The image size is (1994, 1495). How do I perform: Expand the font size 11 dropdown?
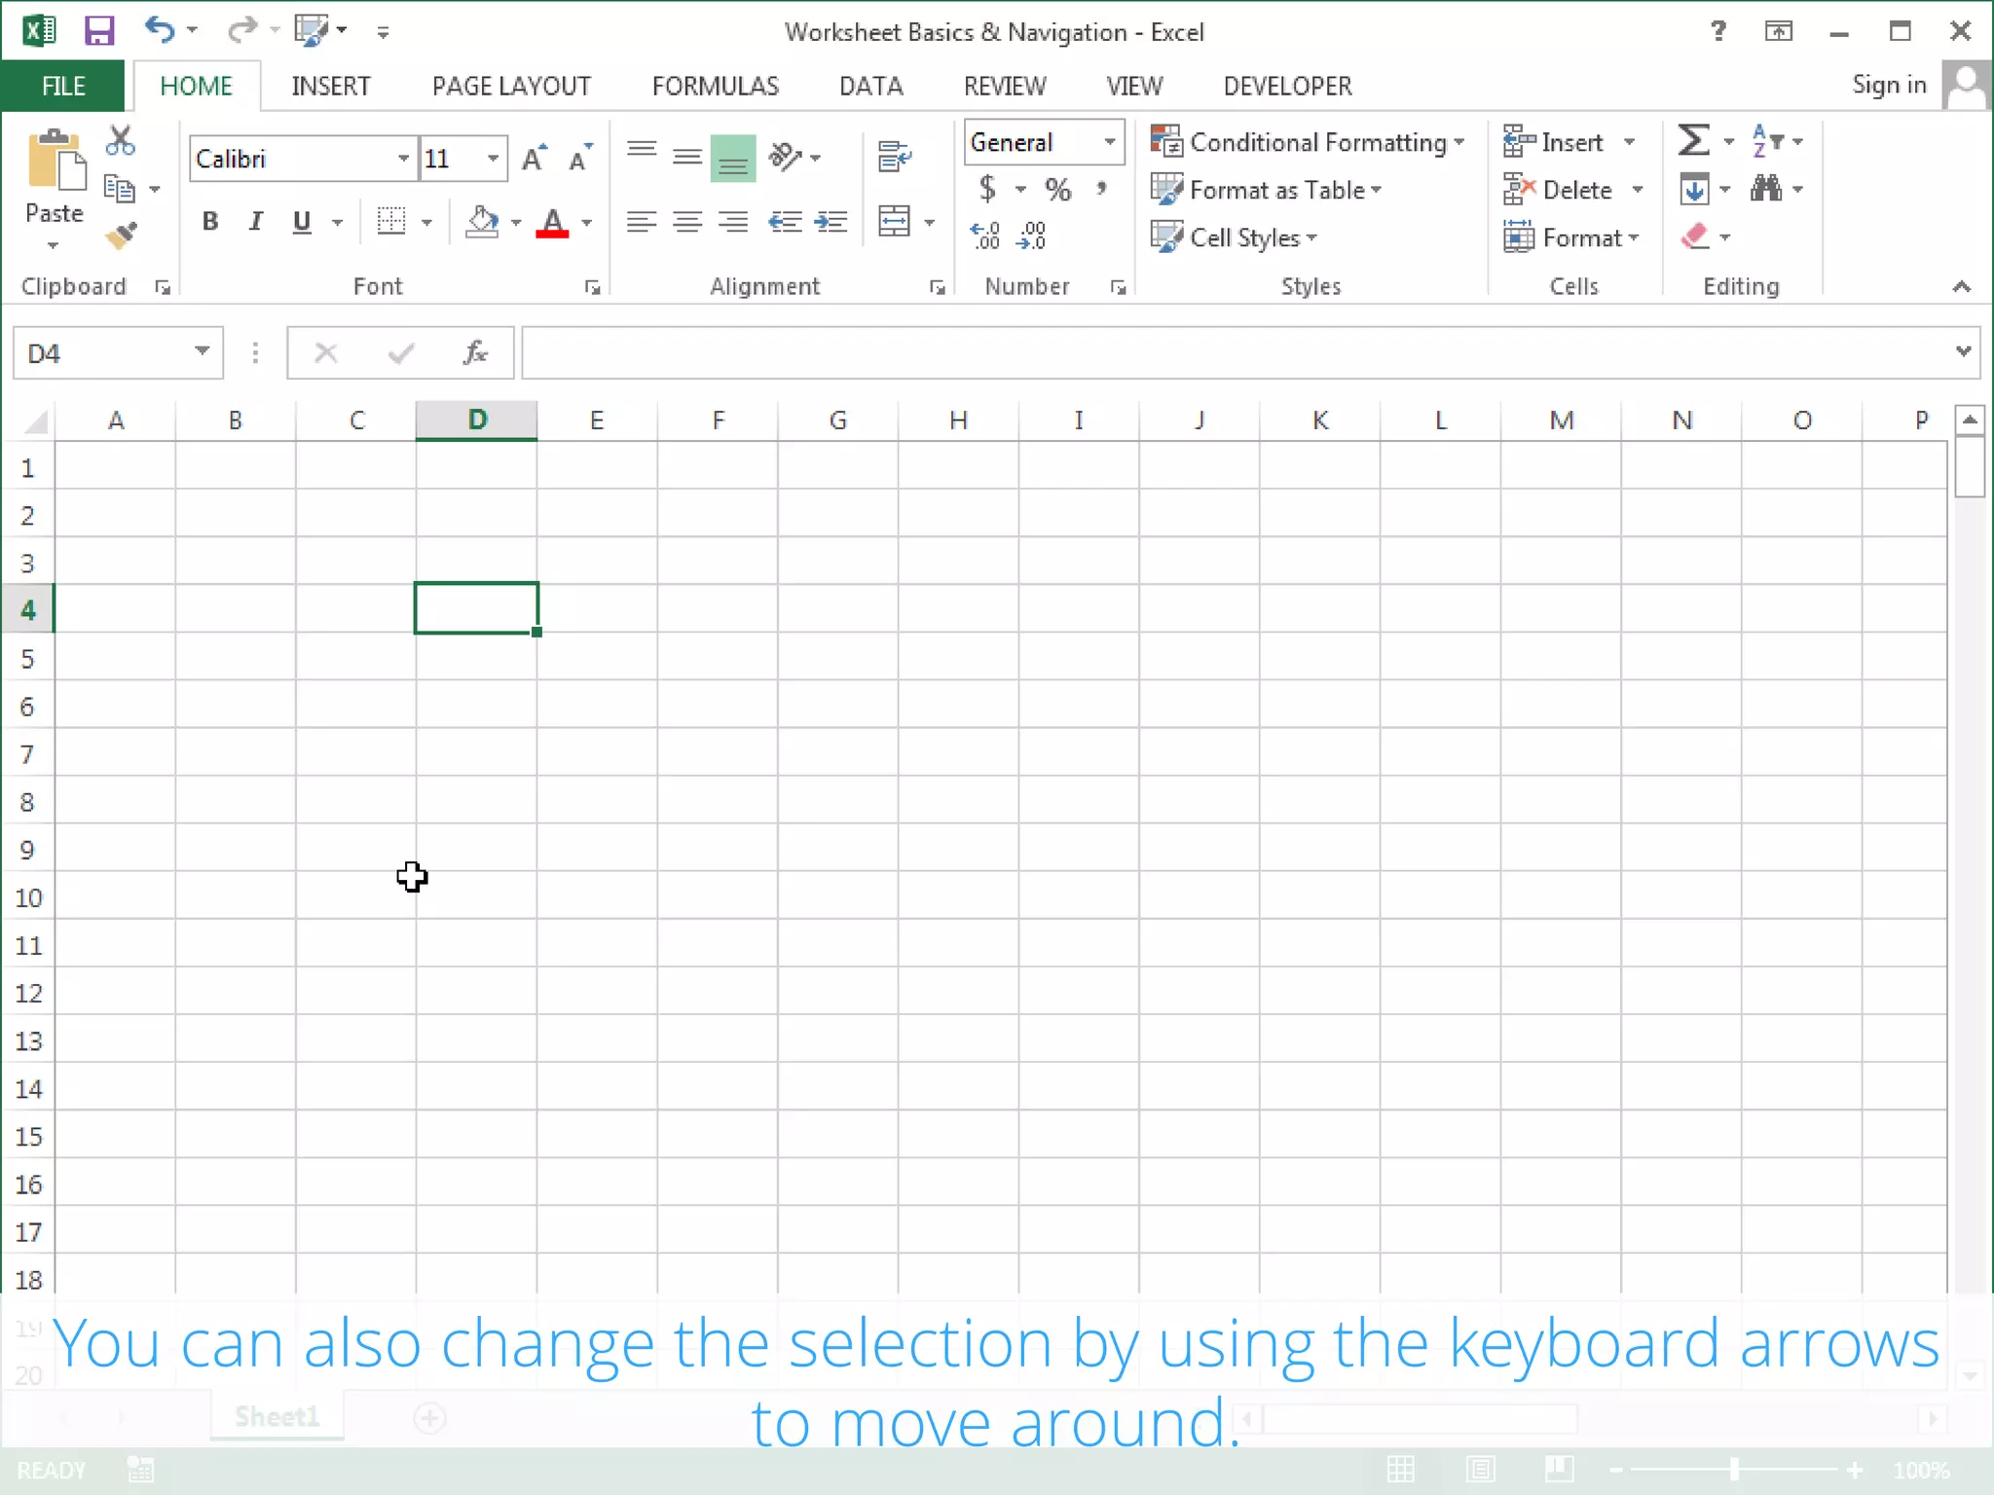(494, 159)
